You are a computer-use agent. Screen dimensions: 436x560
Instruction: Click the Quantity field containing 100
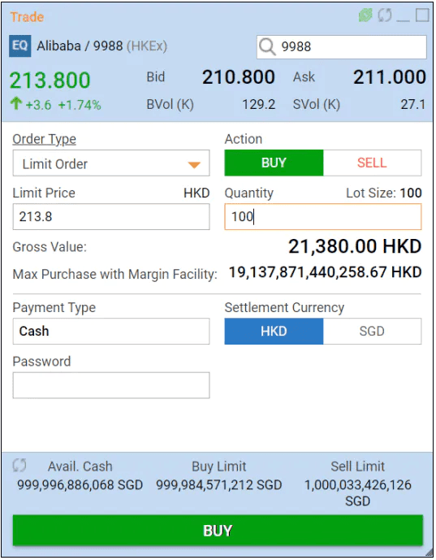coord(323,217)
